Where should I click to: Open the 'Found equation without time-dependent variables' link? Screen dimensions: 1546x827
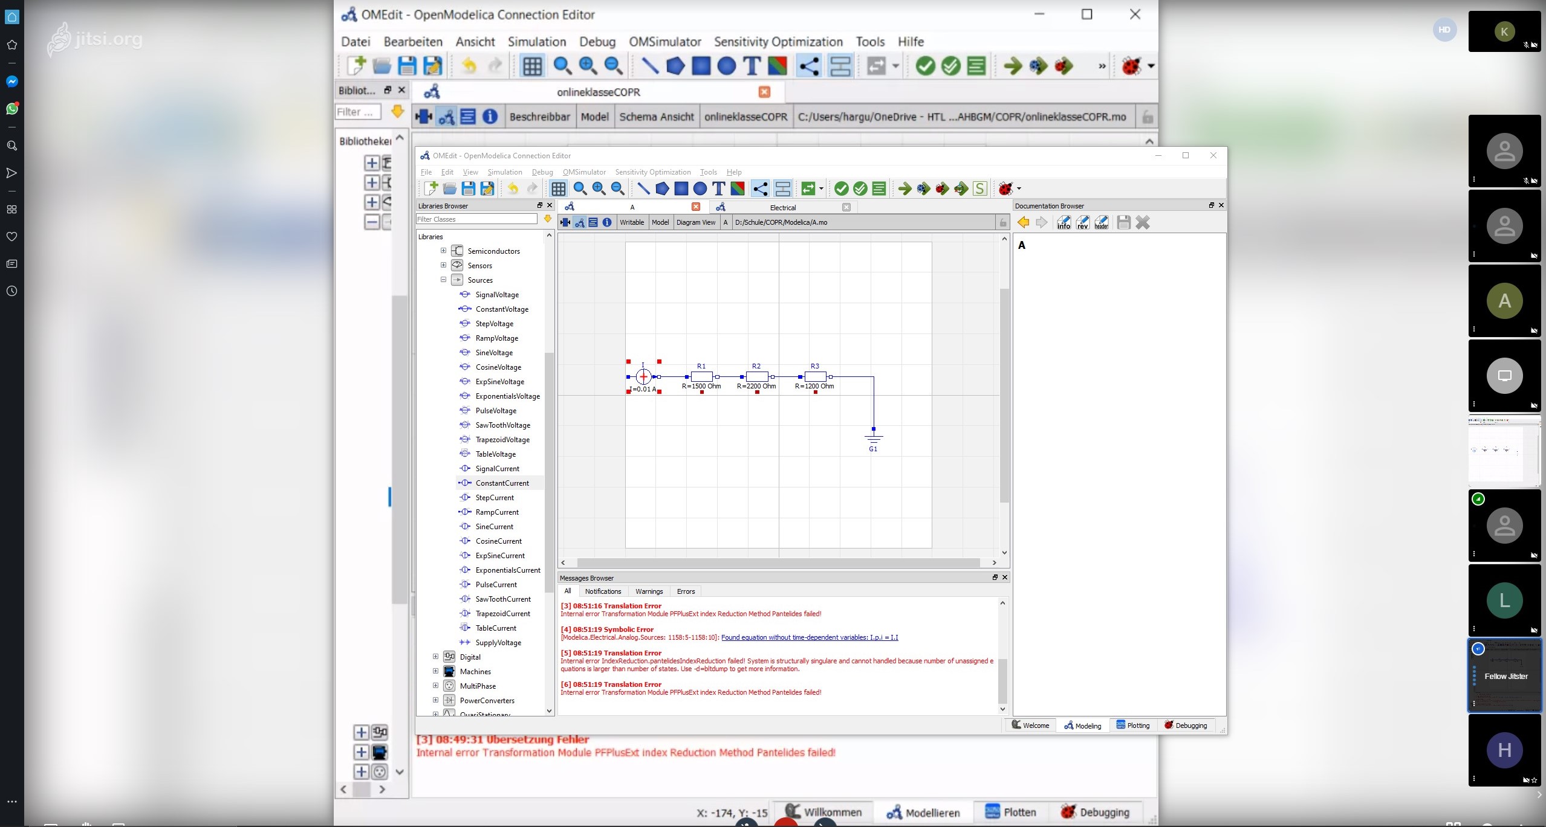810,637
